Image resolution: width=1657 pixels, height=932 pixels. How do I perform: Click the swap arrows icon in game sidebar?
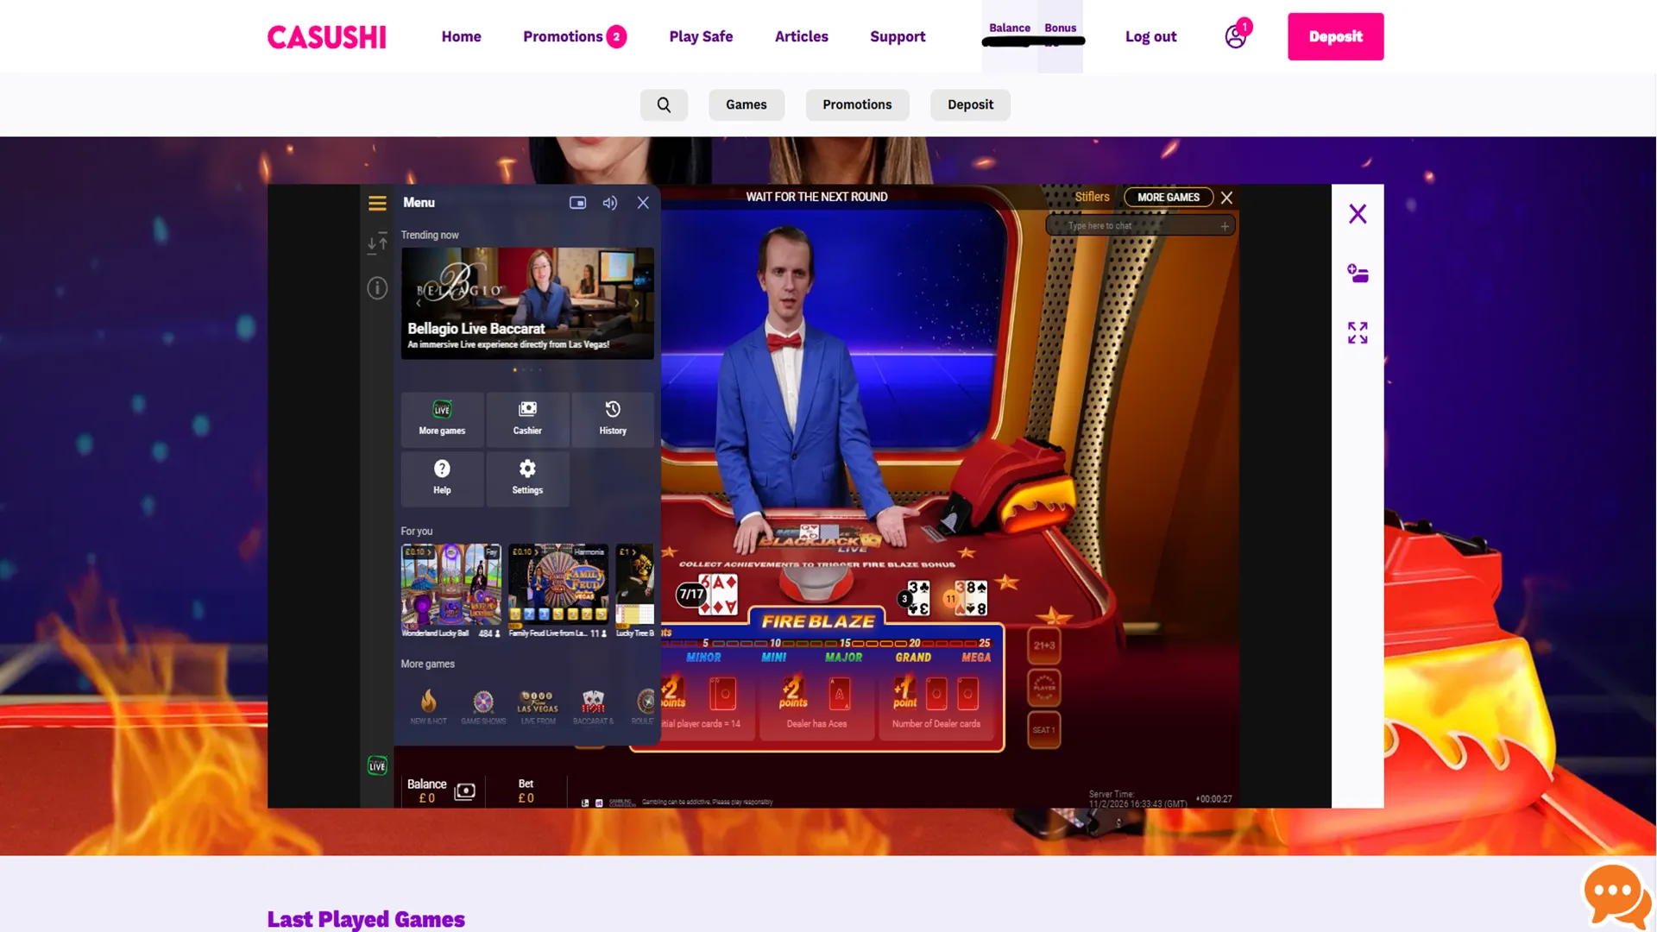[x=377, y=244]
